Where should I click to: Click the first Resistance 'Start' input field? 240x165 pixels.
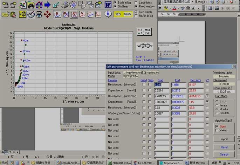pyautogui.click(x=161, y=85)
